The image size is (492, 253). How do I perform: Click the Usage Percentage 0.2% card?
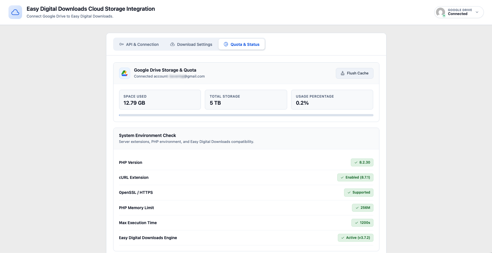point(332,100)
